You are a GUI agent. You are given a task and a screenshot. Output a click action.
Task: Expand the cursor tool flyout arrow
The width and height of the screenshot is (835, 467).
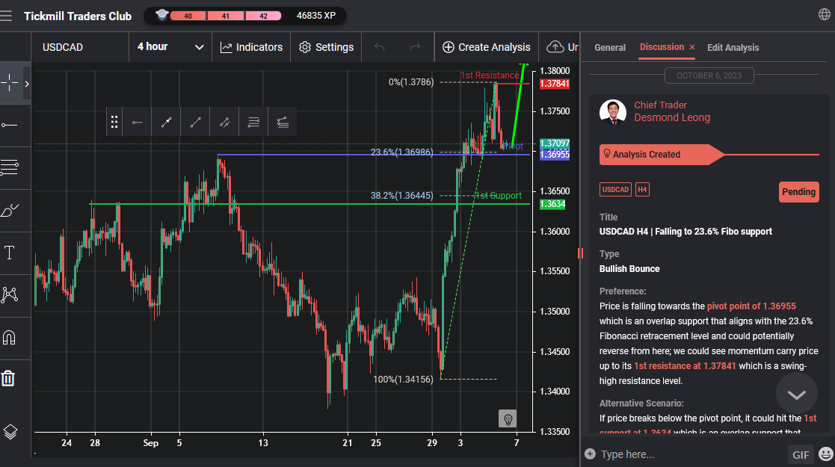coord(27,84)
